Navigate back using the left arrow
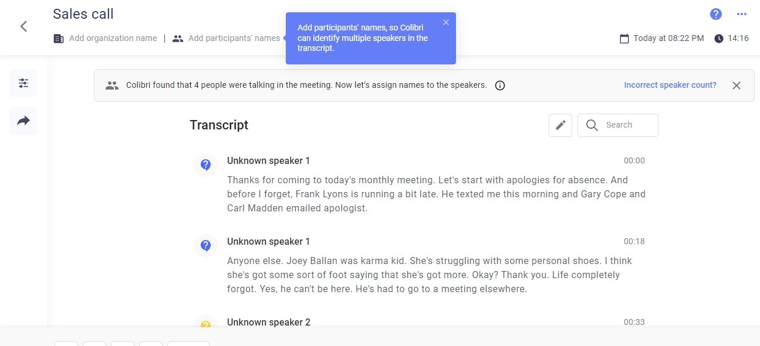Screen dimensions: 760x346 click(23, 26)
